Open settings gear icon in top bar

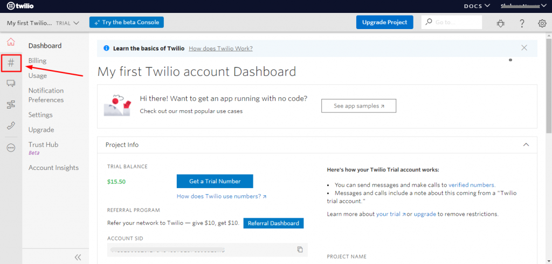[542, 23]
